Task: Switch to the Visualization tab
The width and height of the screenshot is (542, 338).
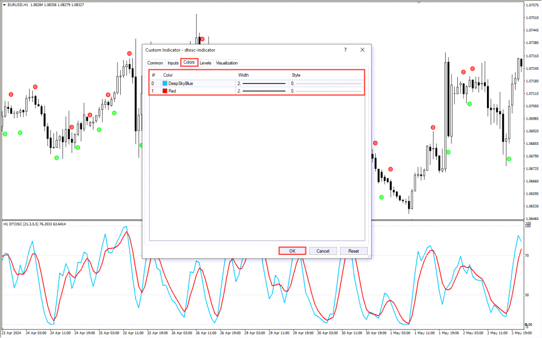Action: pyautogui.click(x=227, y=63)
